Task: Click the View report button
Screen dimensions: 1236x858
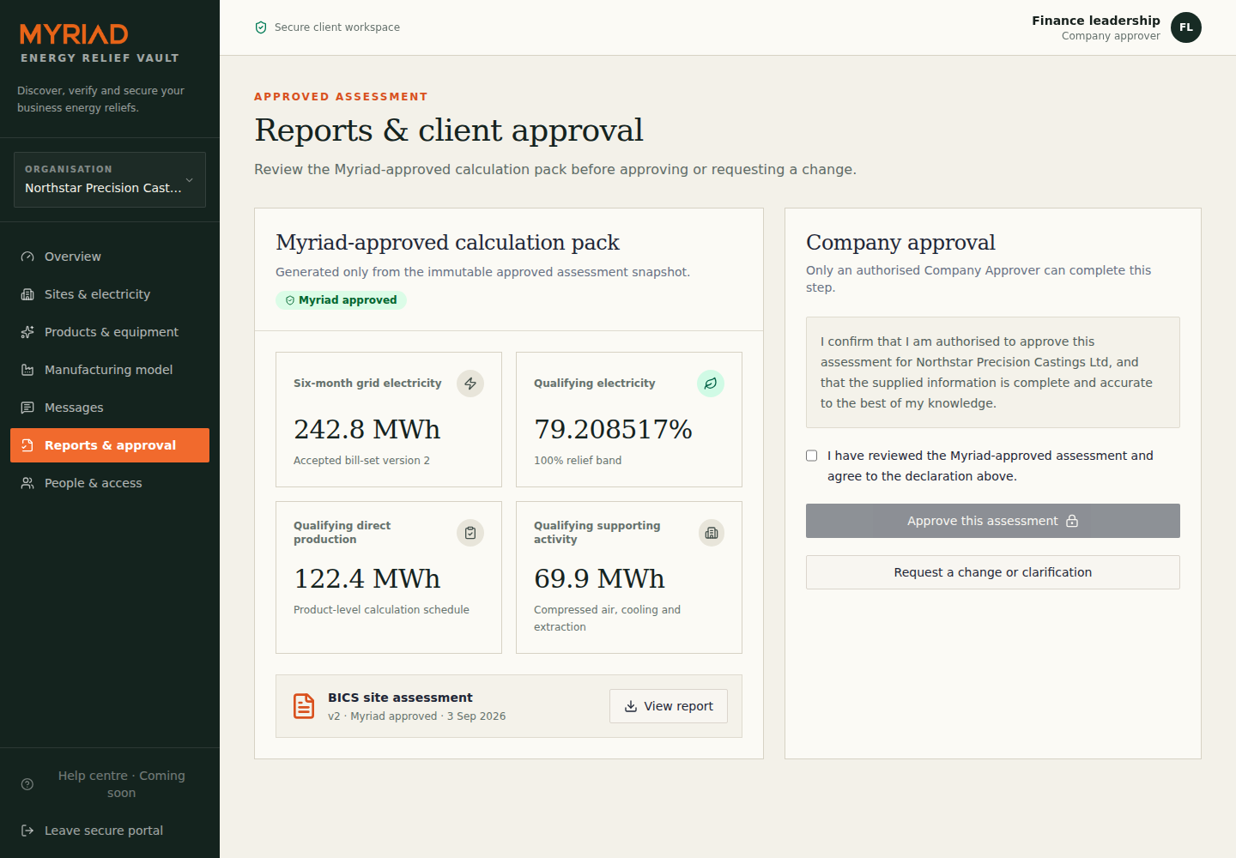Action: coord(669,706)
